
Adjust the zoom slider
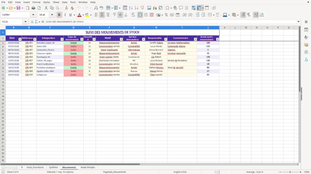[x=290, y=172]
